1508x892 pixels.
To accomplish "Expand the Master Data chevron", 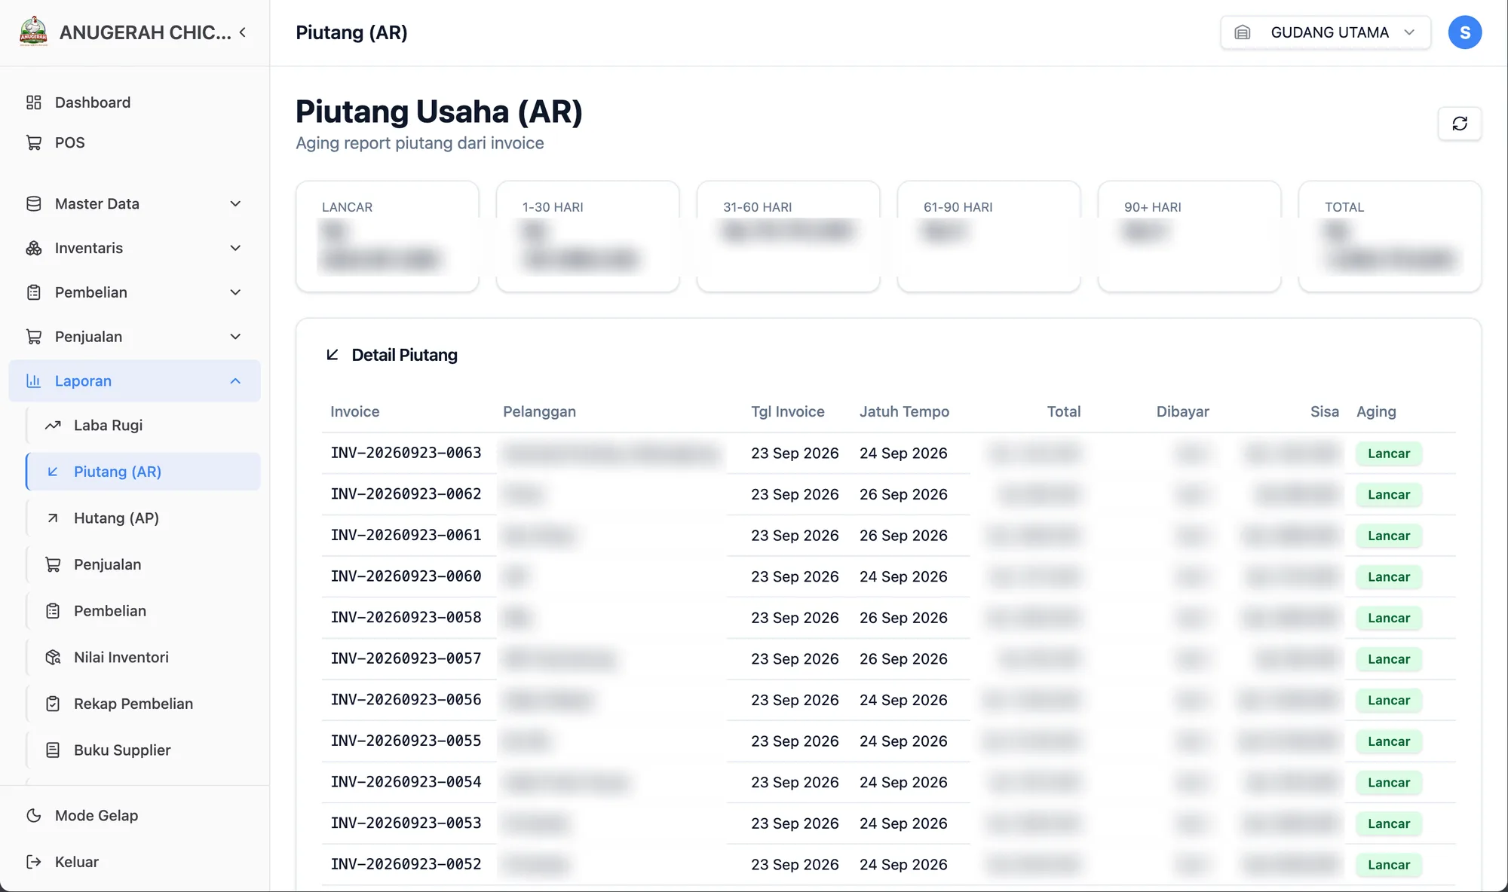I will (235, 204).
